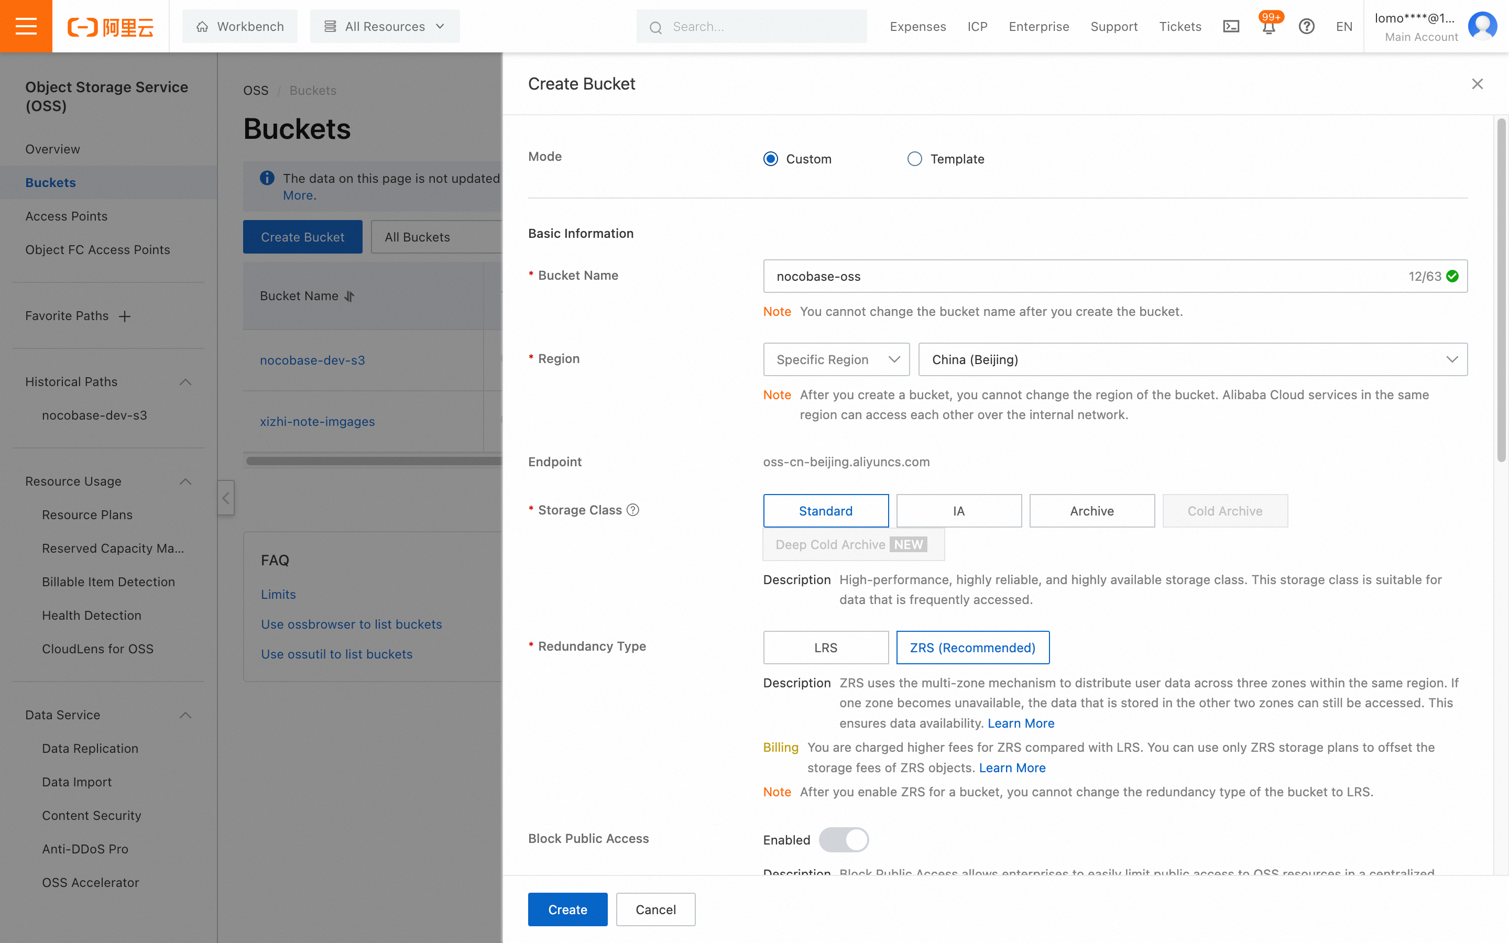The height and width of the screenshot is (943, 1509).
Task: Click the Alibaba Cloud logo
Action: [x=111, y=27]
